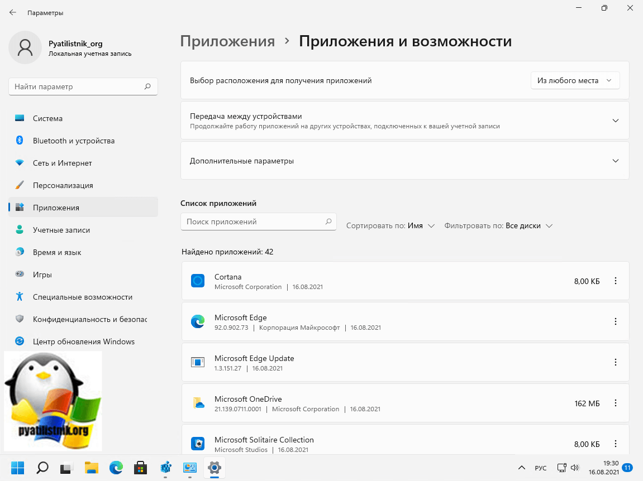
Task: Click the volume speaker tray icon
Action: tap(575, 468)
